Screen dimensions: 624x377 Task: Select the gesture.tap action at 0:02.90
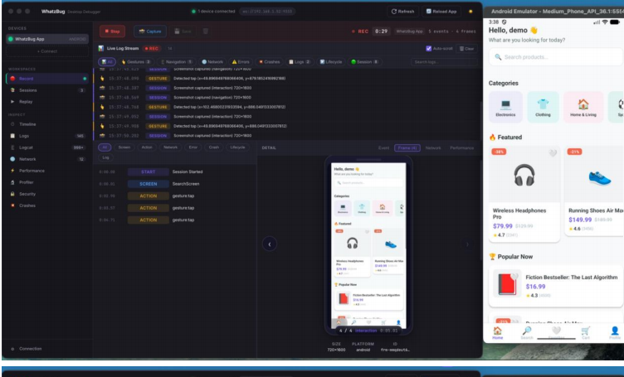tap(175, 196)
